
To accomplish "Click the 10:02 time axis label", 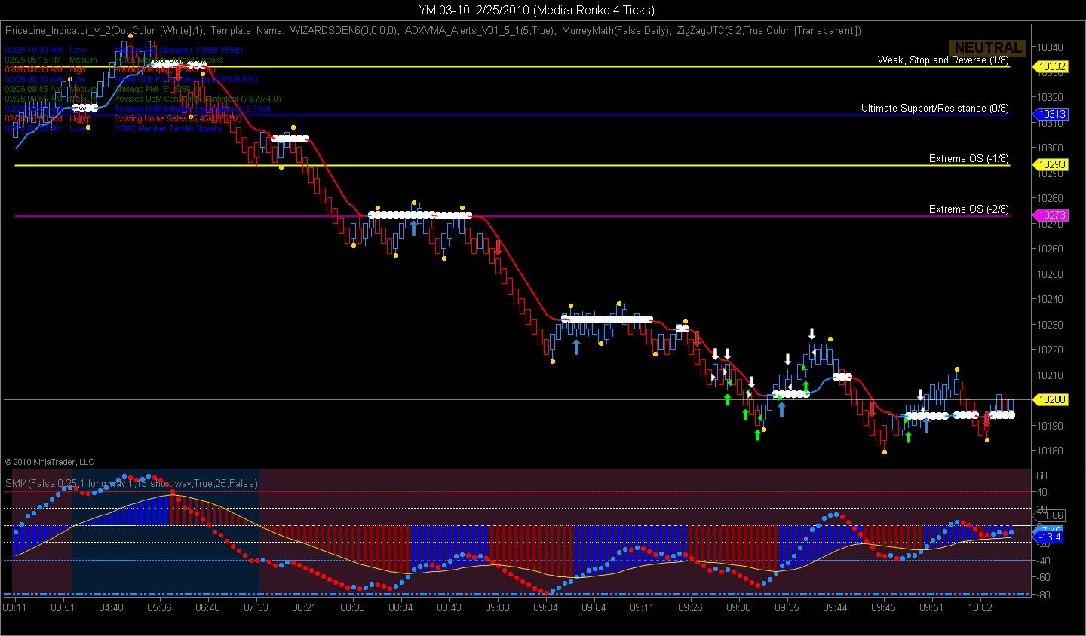I will click(980, 607).
